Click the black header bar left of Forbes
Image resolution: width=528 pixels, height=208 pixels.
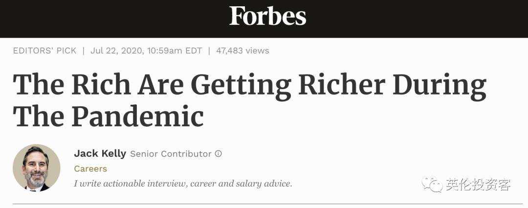98,19
